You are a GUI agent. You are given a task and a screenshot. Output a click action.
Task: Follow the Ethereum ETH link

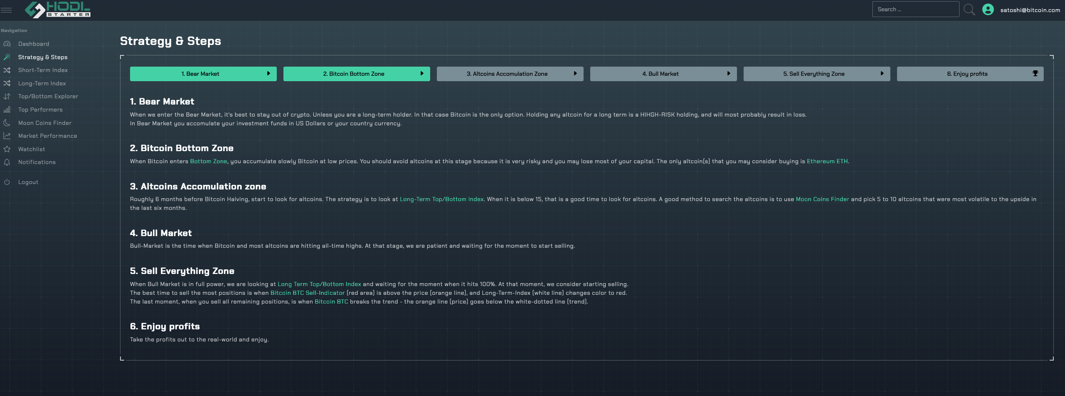827,161
